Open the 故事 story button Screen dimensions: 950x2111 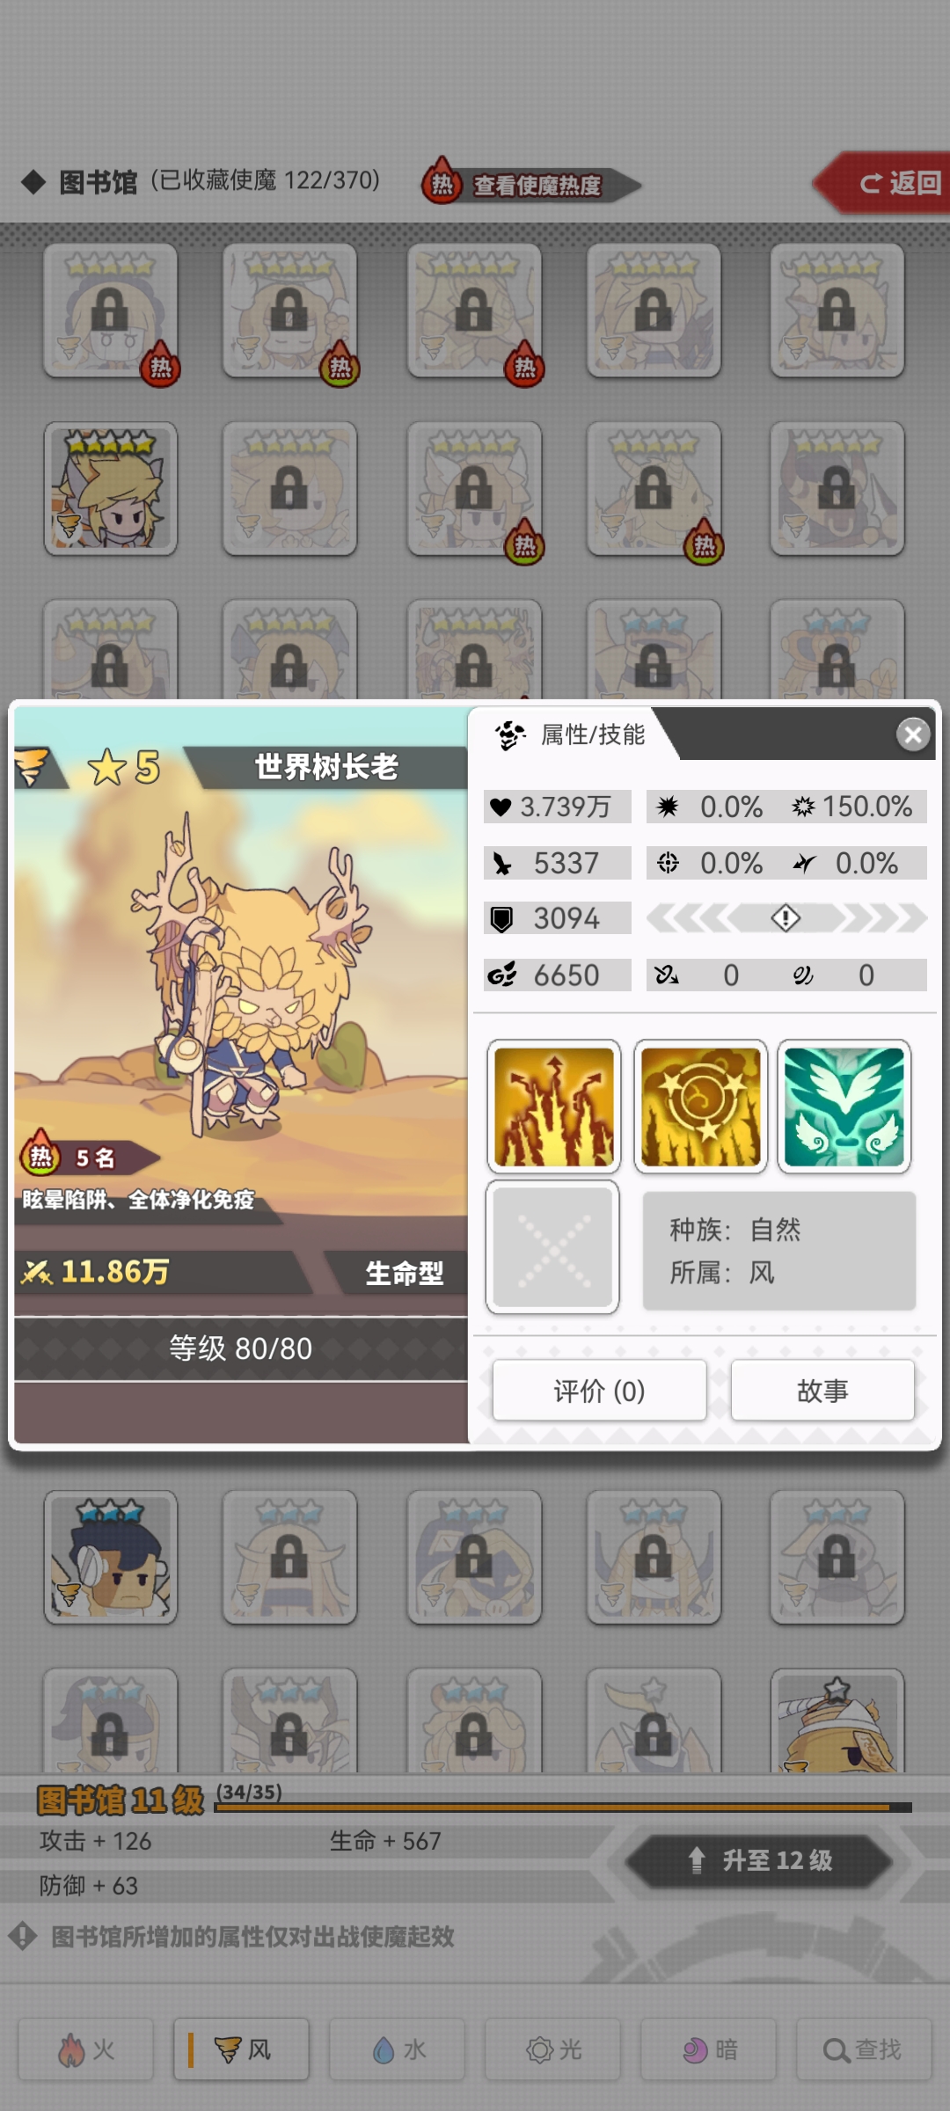[823, 1391]
